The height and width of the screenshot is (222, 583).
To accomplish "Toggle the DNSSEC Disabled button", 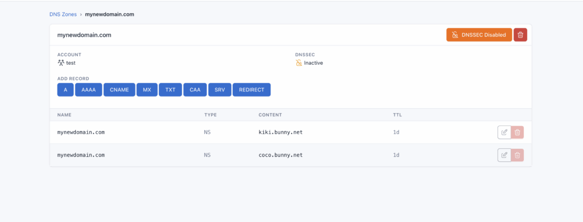I will (x=479, y=35).
